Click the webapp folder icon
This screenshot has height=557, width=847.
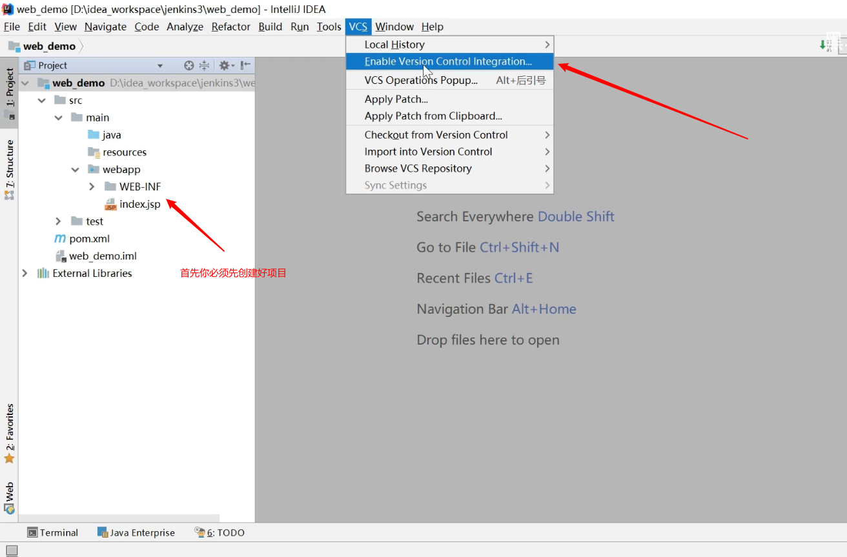[x=94, y=169]
